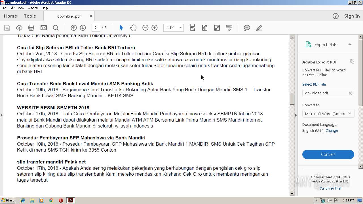This screenshot has height=204, width=363.
Task: Click copy icon beside Adobe Export PDF
Action: [352, 61]
